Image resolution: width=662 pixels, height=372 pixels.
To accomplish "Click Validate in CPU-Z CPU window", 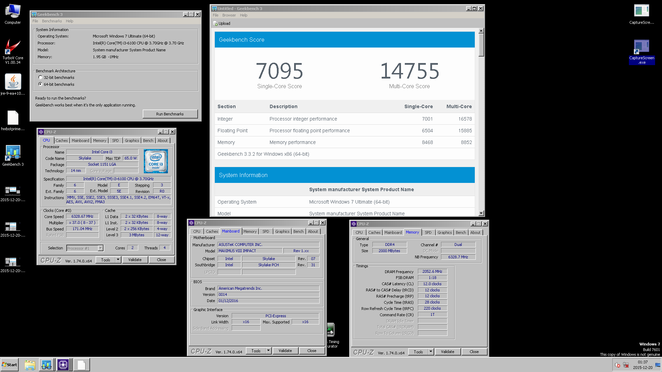I will click(135, 260).
